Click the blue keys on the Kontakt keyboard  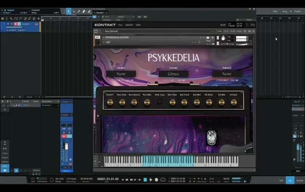[x=168, y=161]
